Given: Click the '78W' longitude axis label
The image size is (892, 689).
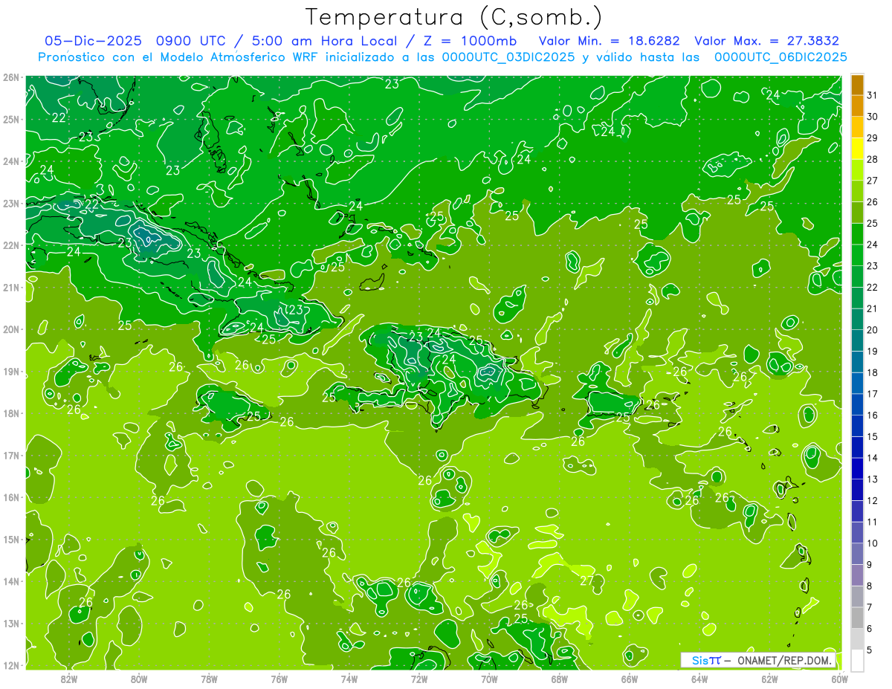Looking at the screenshot, I should pyautogui.click(x=209, y=679).
